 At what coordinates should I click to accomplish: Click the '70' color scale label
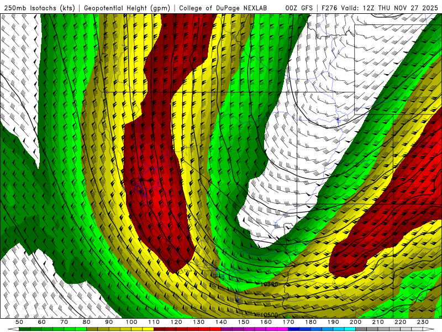(x=64, y=322)
